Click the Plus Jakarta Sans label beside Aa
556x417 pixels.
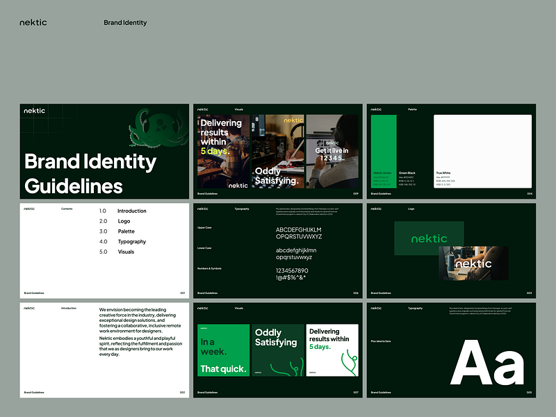click(380, 341)
